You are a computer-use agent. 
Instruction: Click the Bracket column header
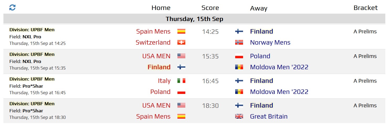[x=366, y=8]
